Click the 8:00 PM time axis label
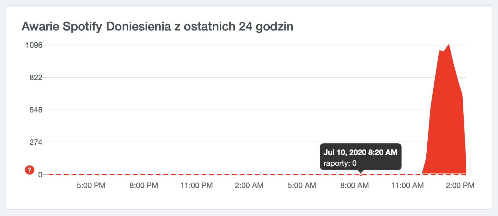 [144, 186]
